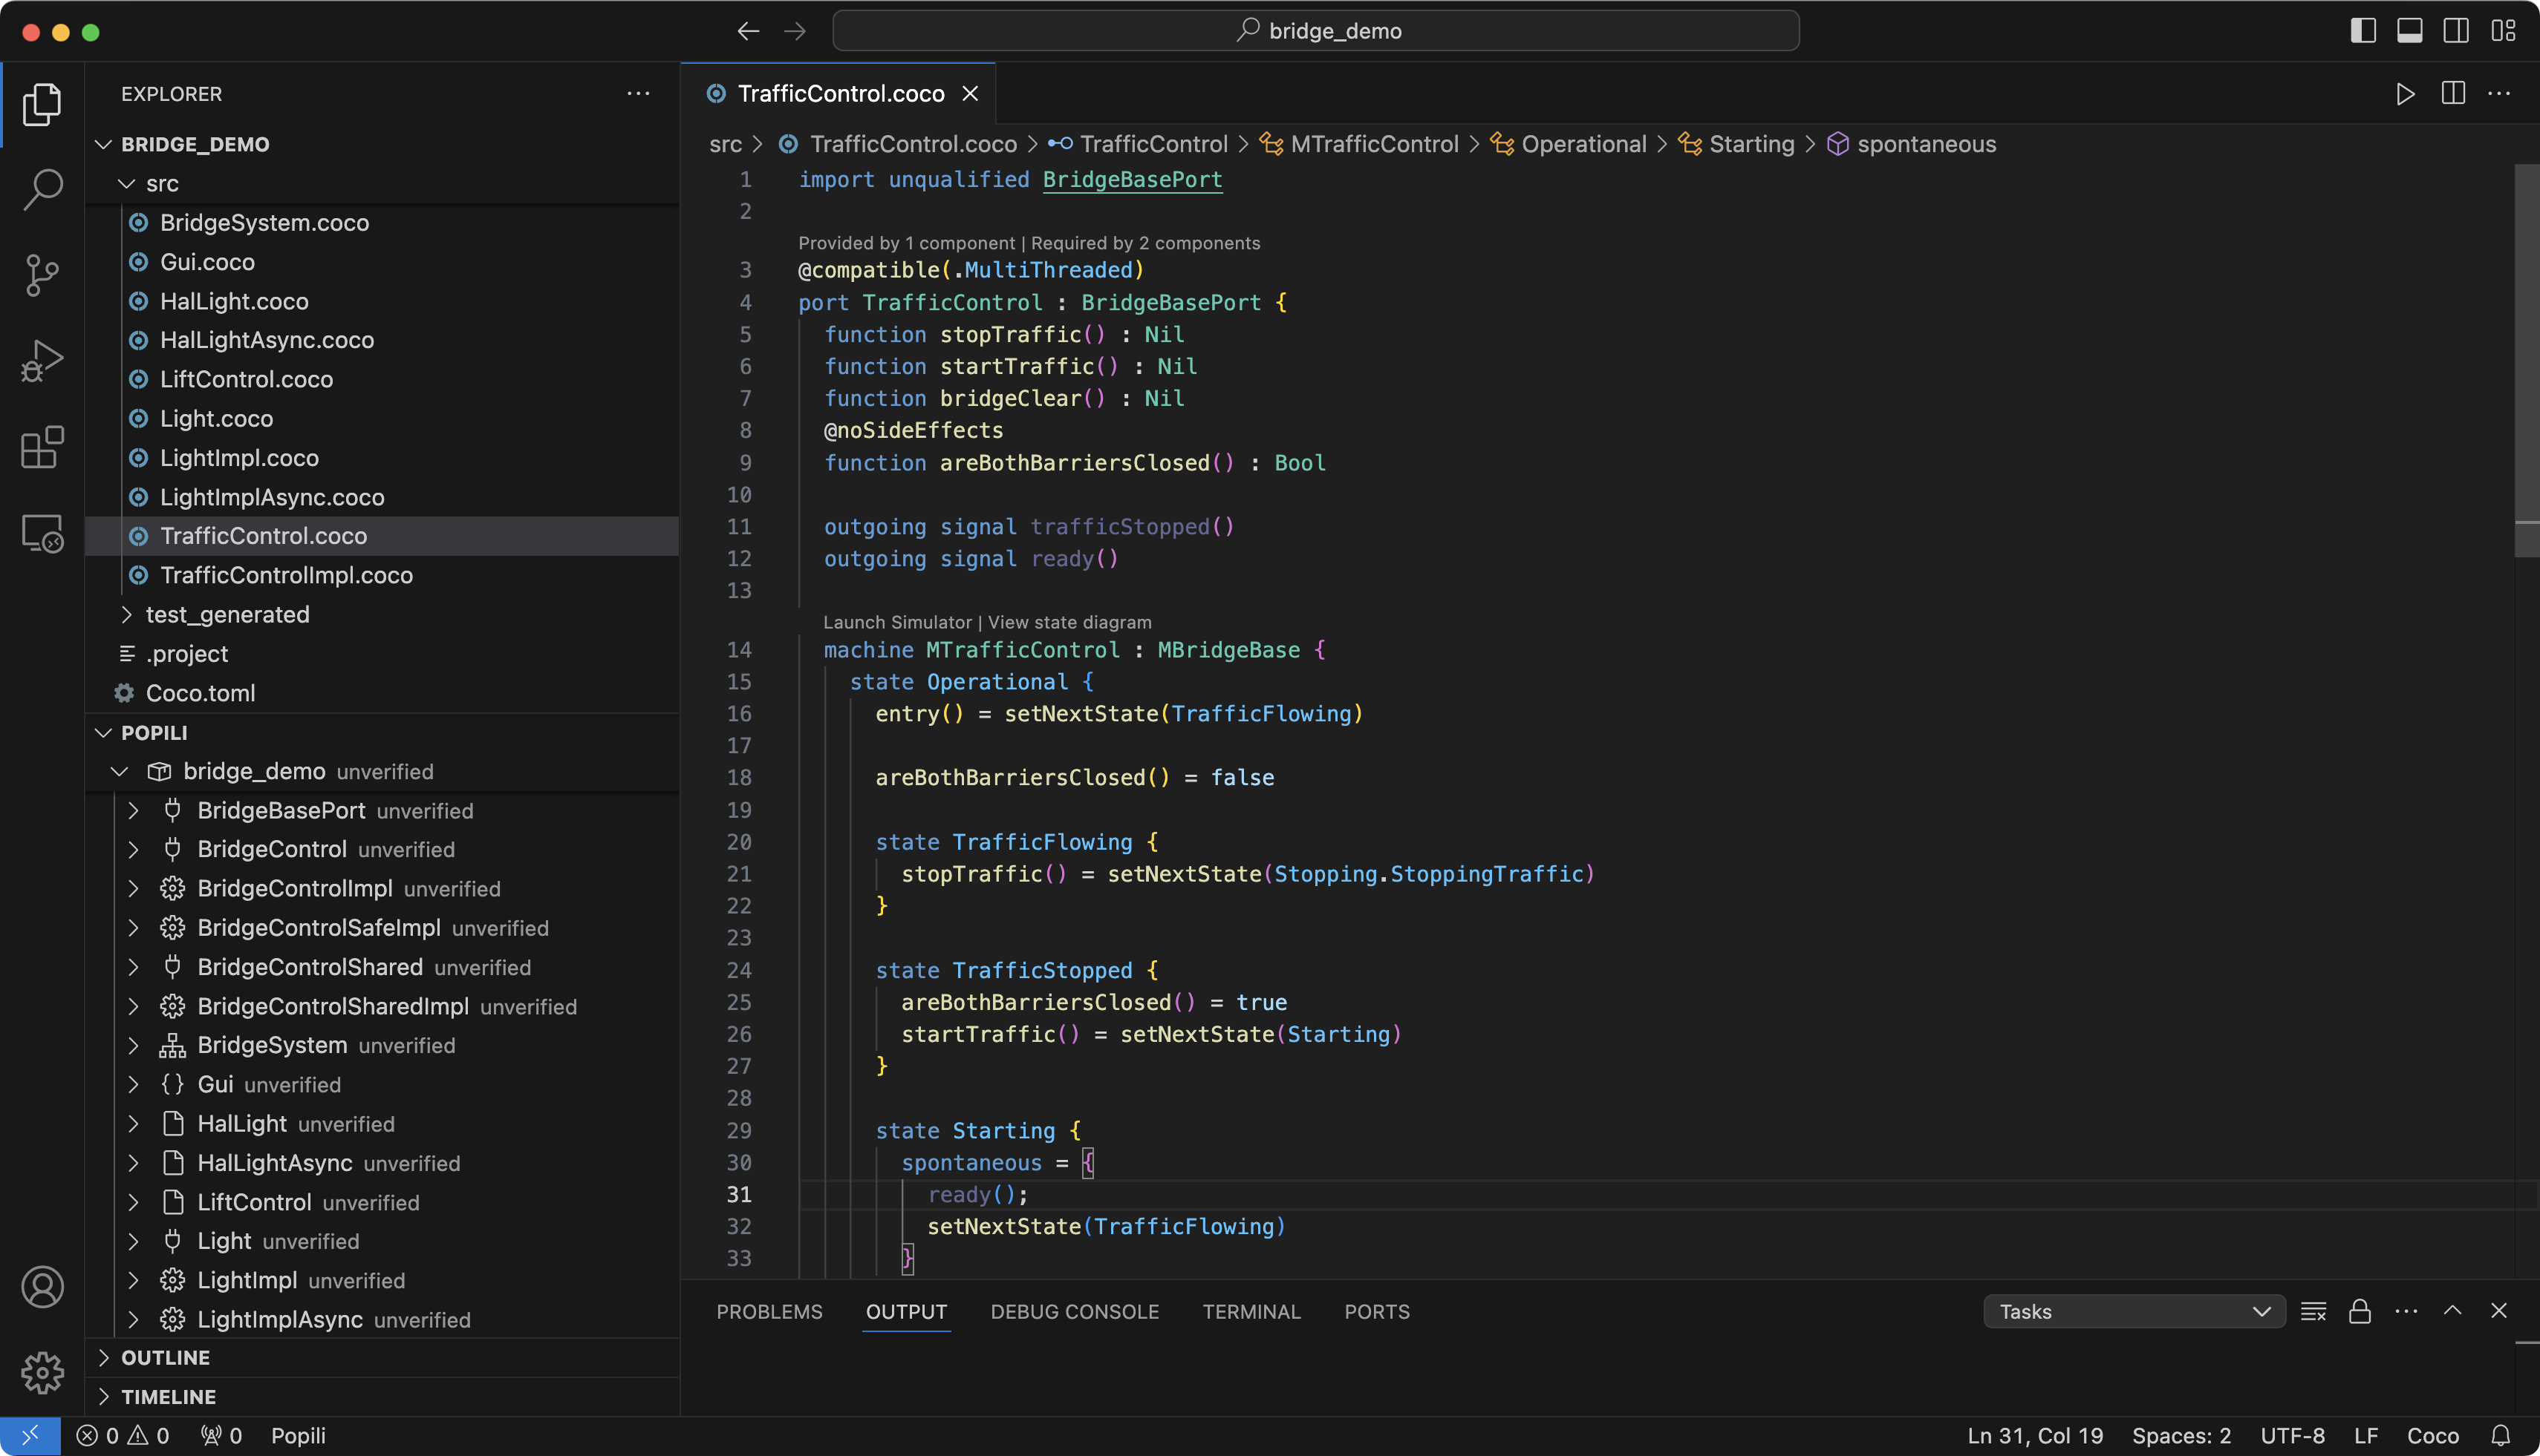Expand BridgeSystem in Popili tree

[x=133, y=1046]
